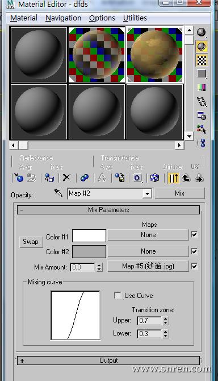
Task: Click Color #1 None map button
Action: pos(148,235)
